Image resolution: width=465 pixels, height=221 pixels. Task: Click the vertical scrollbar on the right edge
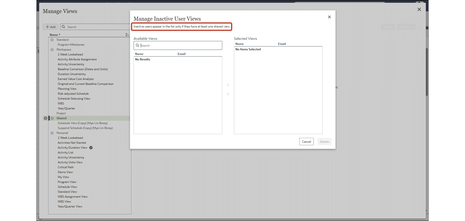[x=427, y=72]
